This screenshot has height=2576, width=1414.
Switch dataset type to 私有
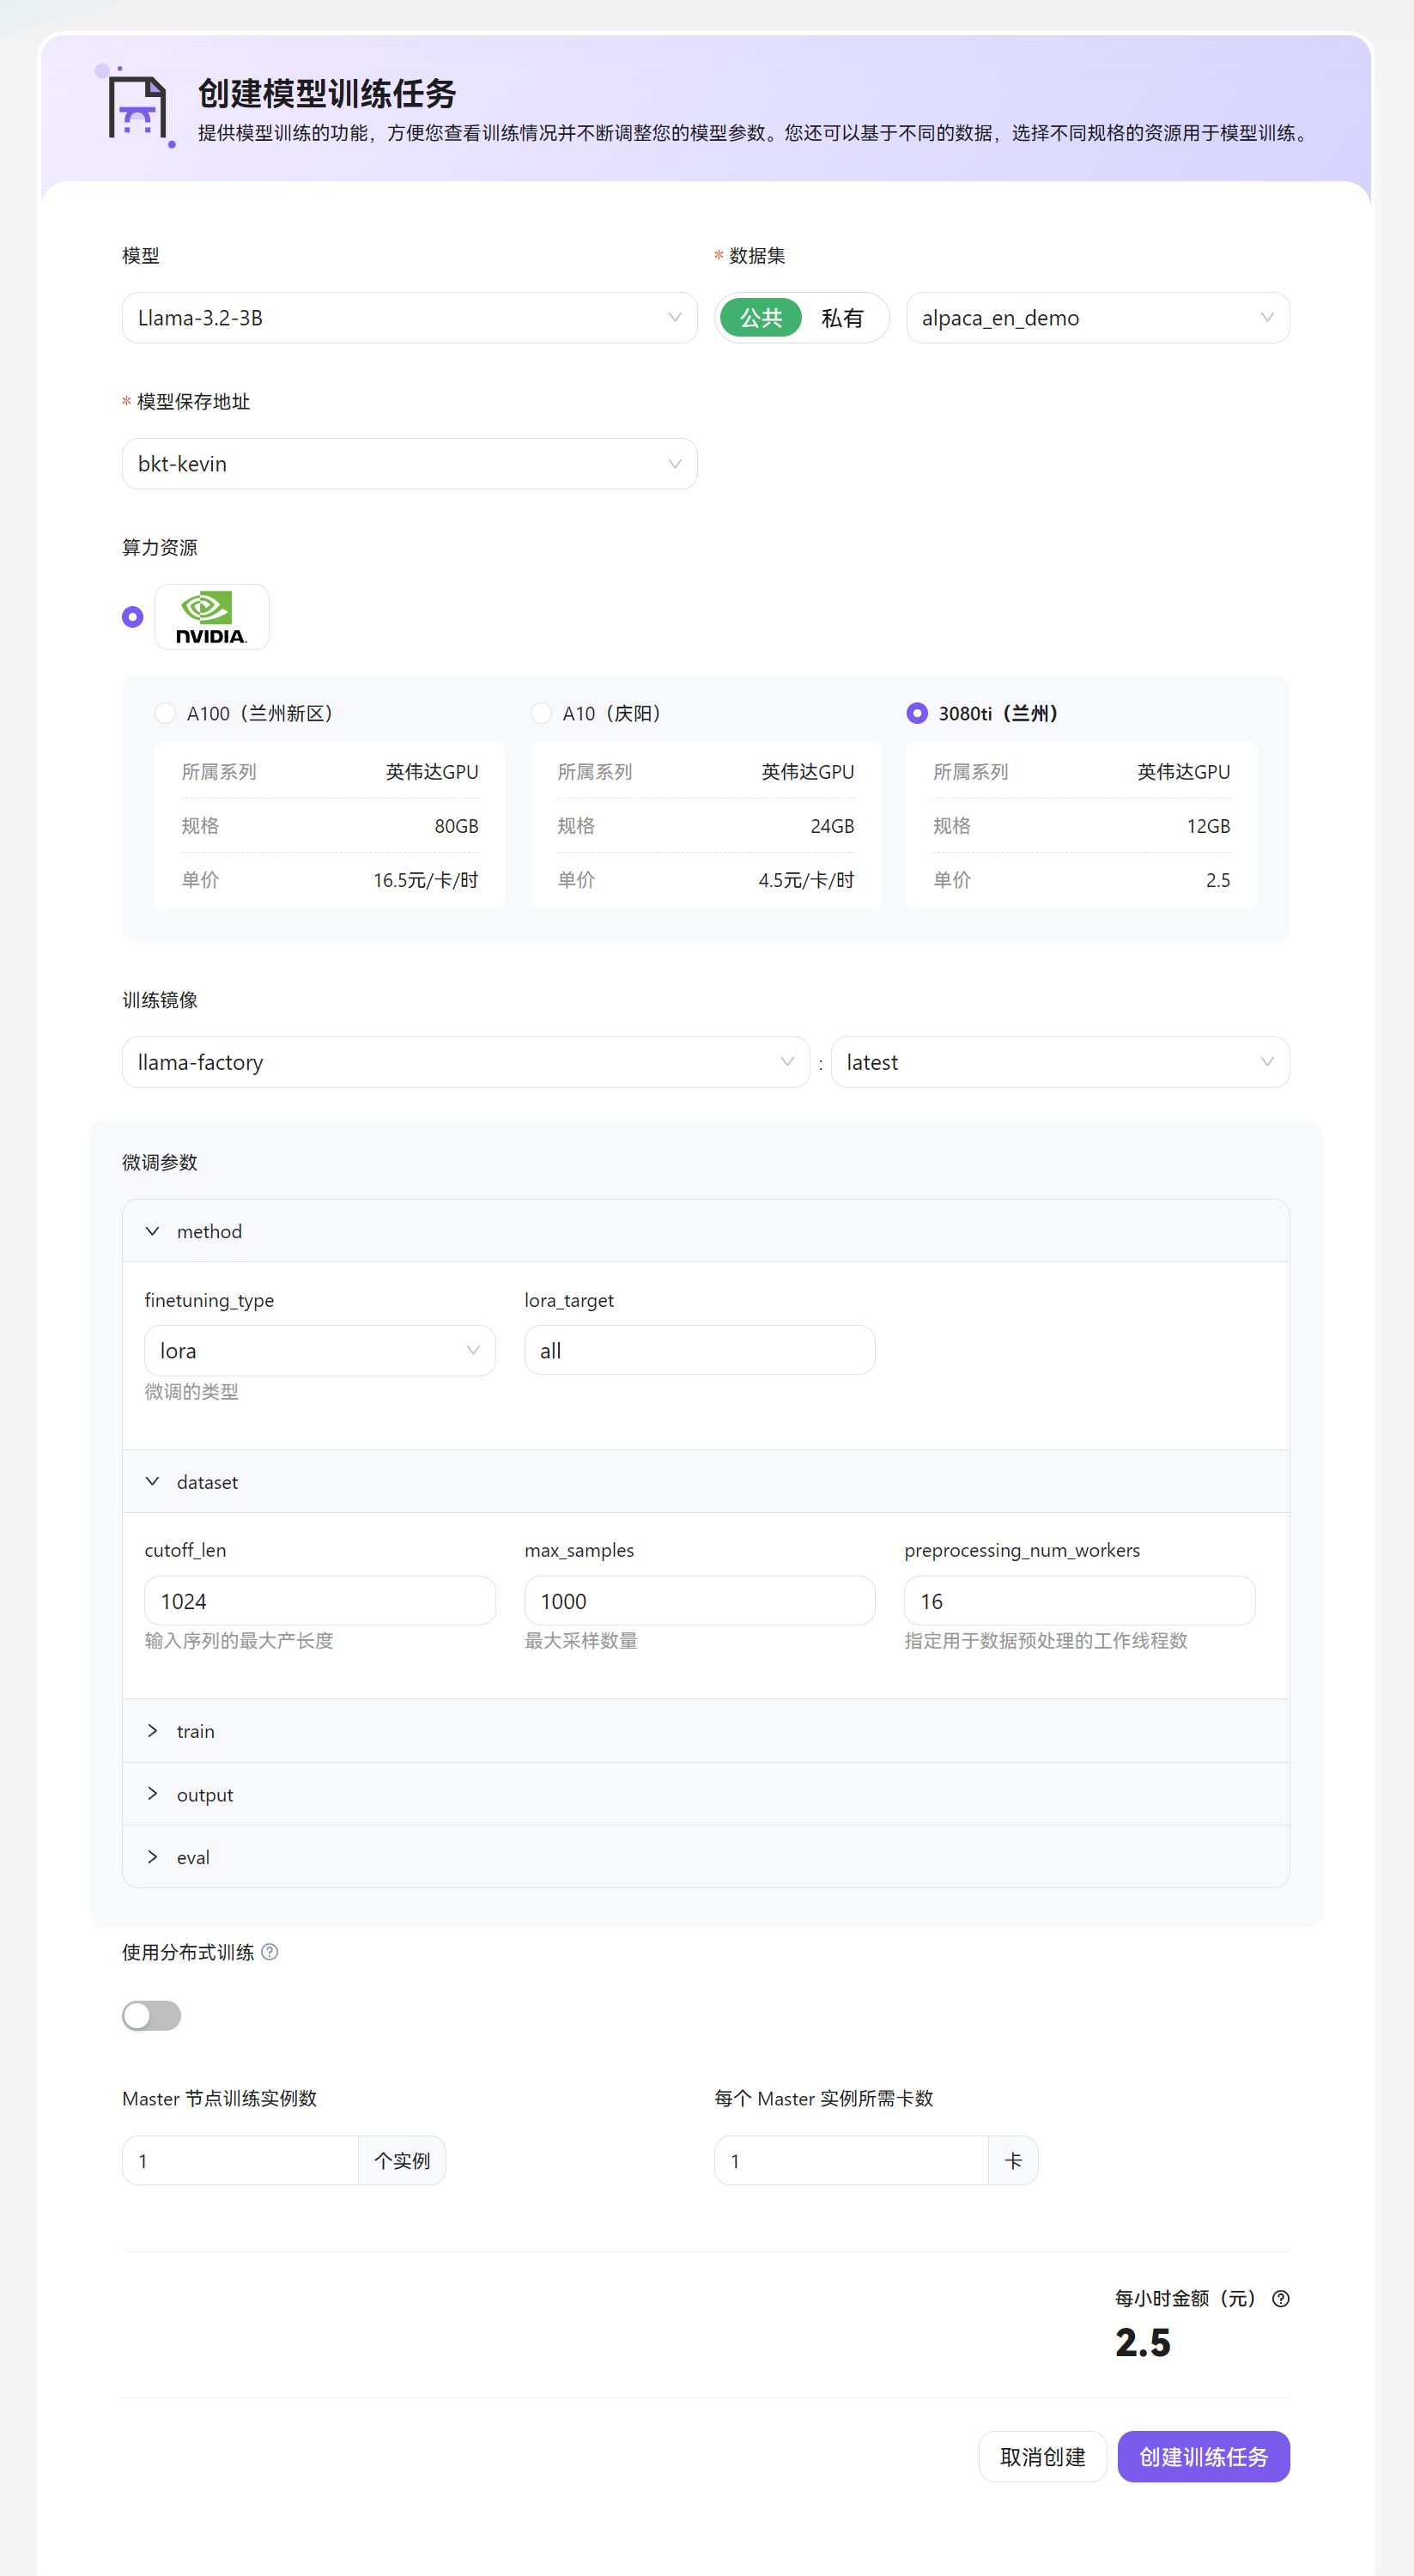842,318
